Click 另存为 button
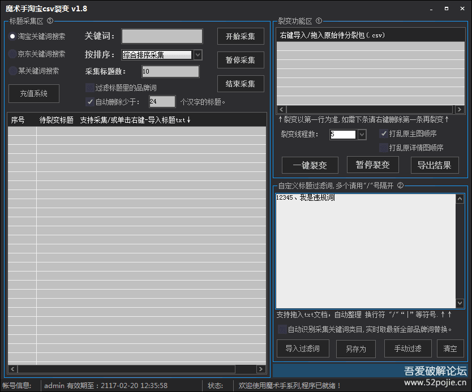Image resolution: width=472 pixels, height=392 pixels. point(356,349)
